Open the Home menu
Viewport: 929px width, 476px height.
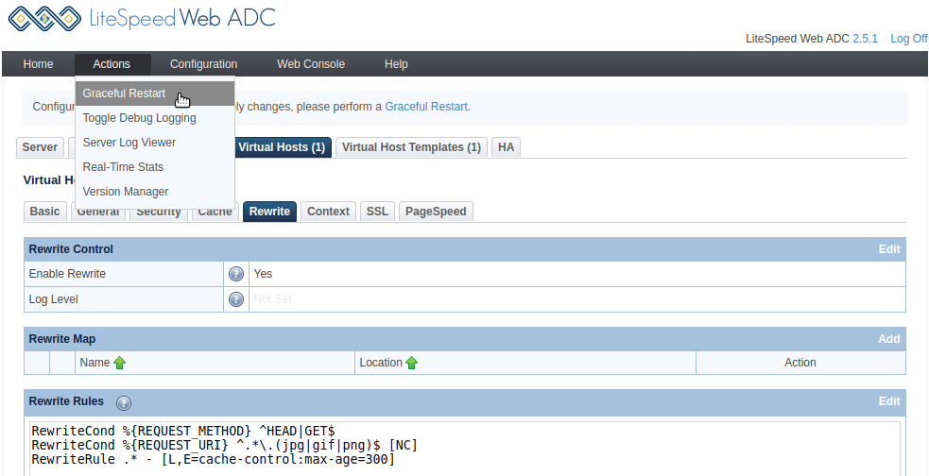click(38, 64)
